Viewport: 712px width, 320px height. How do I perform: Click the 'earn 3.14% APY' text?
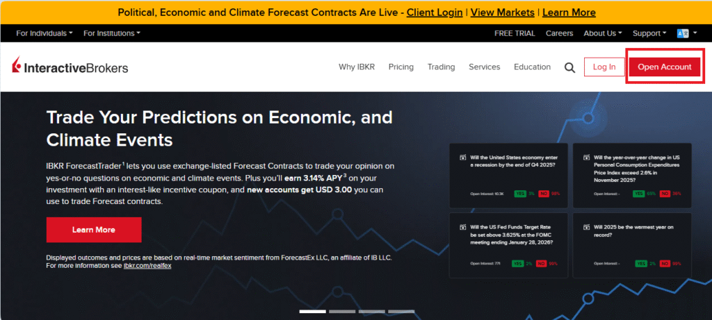[x=313, y=178]
